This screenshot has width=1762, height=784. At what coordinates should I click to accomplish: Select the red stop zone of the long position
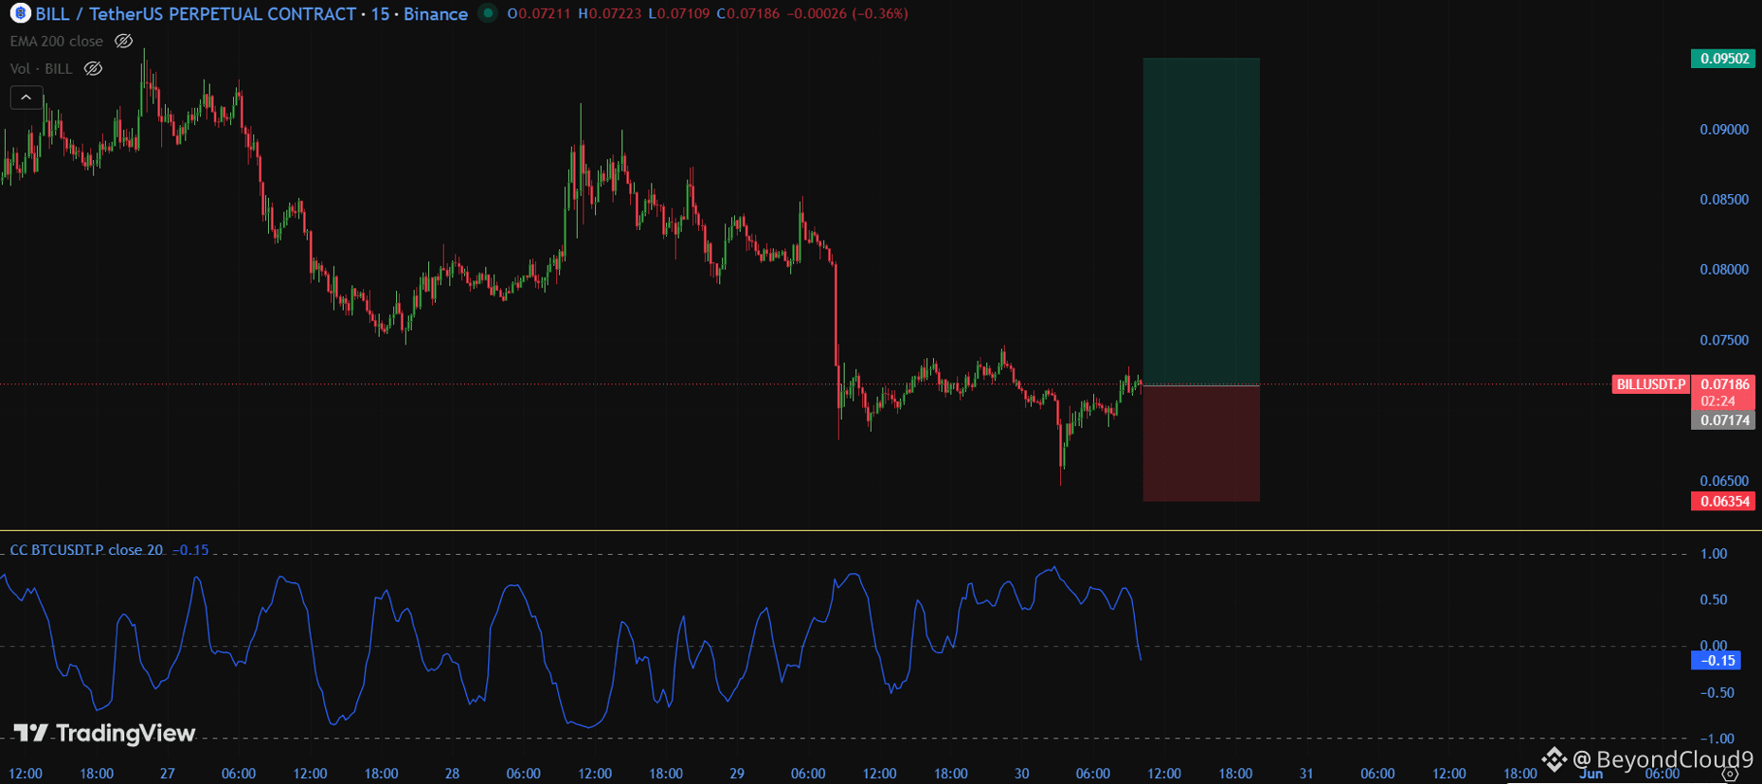tap(1201, 443)
